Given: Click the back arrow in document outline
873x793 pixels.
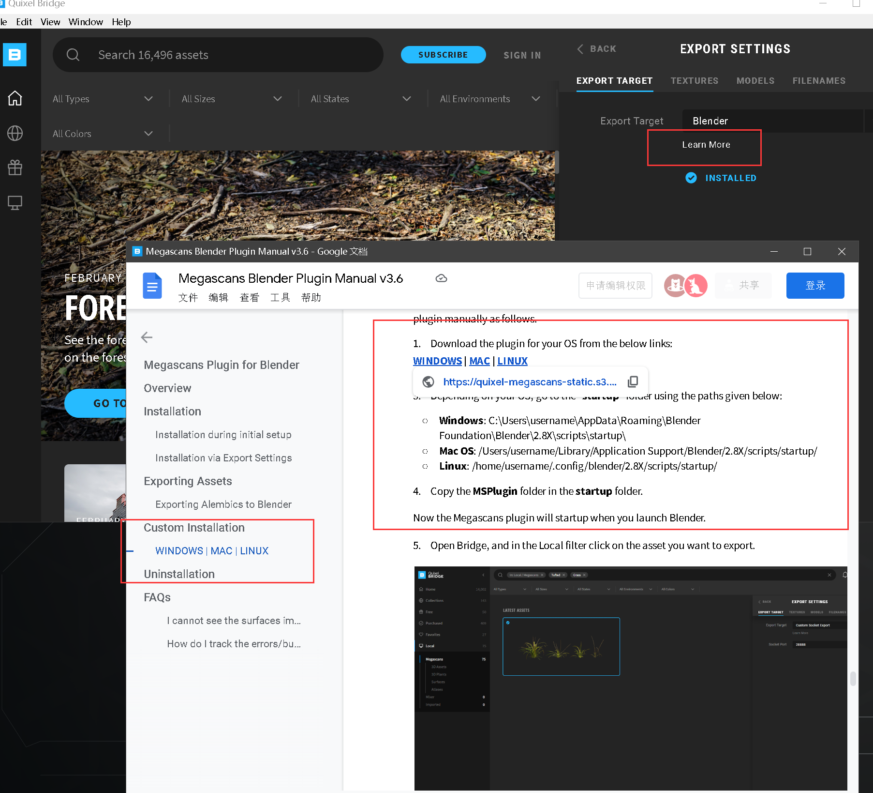Looking at the screenshot, I should click(x=147, y=337).
